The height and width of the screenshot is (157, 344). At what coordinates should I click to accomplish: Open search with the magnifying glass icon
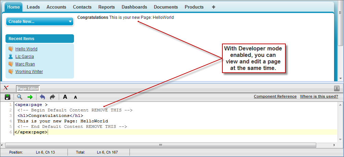(20, 97)
